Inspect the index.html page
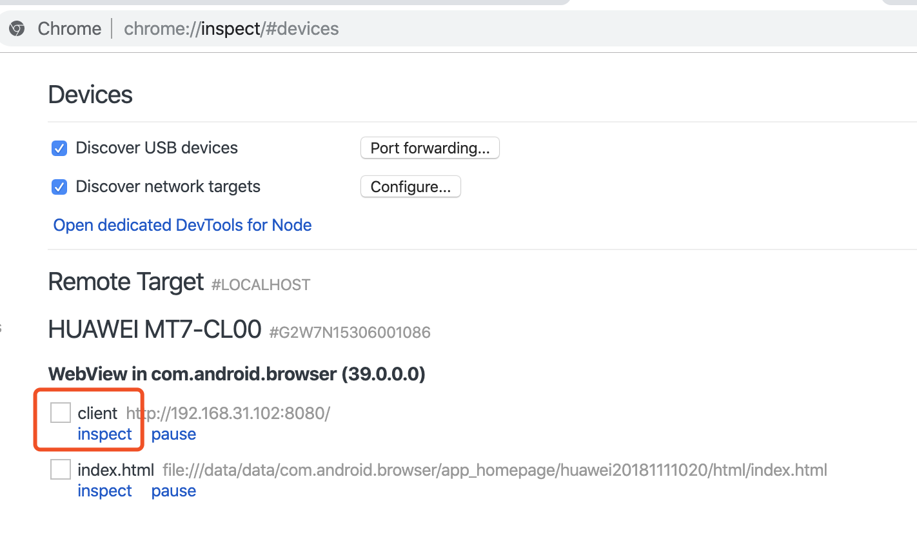Screen dimensions: 917x557 pyautogui.click(x=104, y=491)
